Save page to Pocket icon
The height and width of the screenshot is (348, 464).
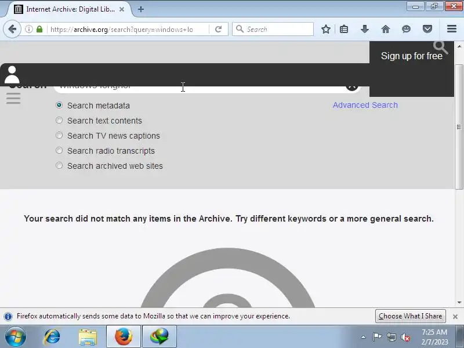coord(427,29)
